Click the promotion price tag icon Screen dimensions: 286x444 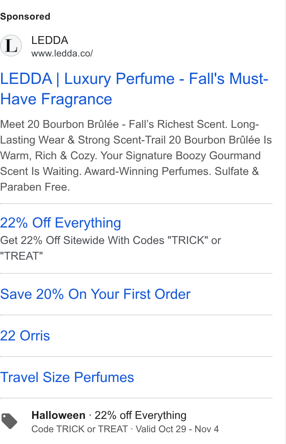(9, 421)
